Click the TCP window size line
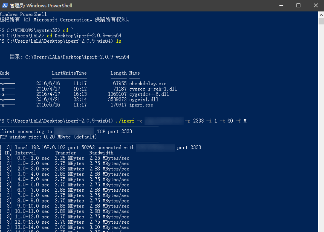 tap(48, 137)
